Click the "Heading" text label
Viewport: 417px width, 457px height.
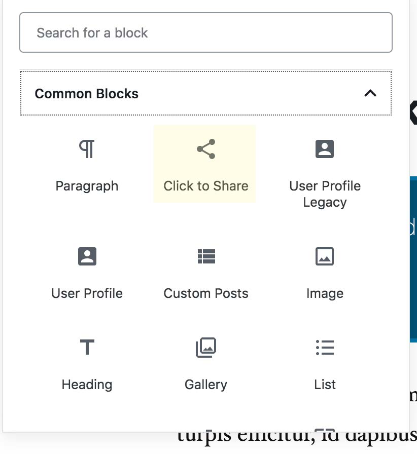point(87,385)
